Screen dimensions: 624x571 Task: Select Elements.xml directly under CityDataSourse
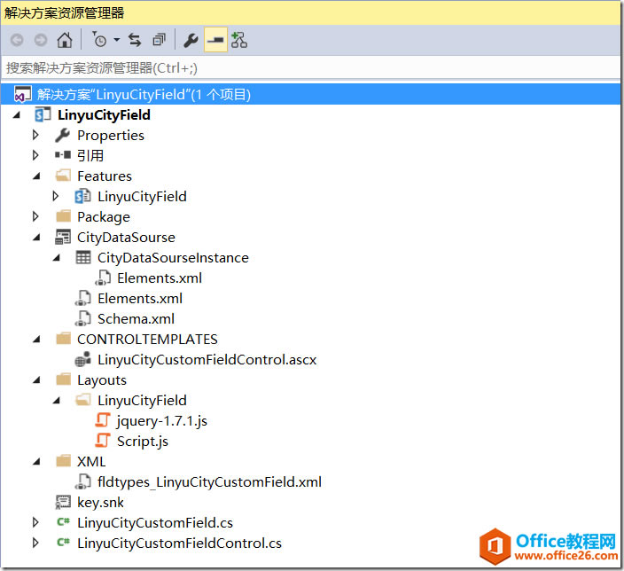(x=140, y=298)
